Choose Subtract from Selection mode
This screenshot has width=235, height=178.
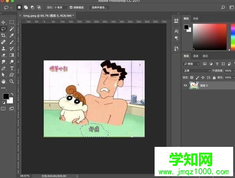[x=33, y=7]
